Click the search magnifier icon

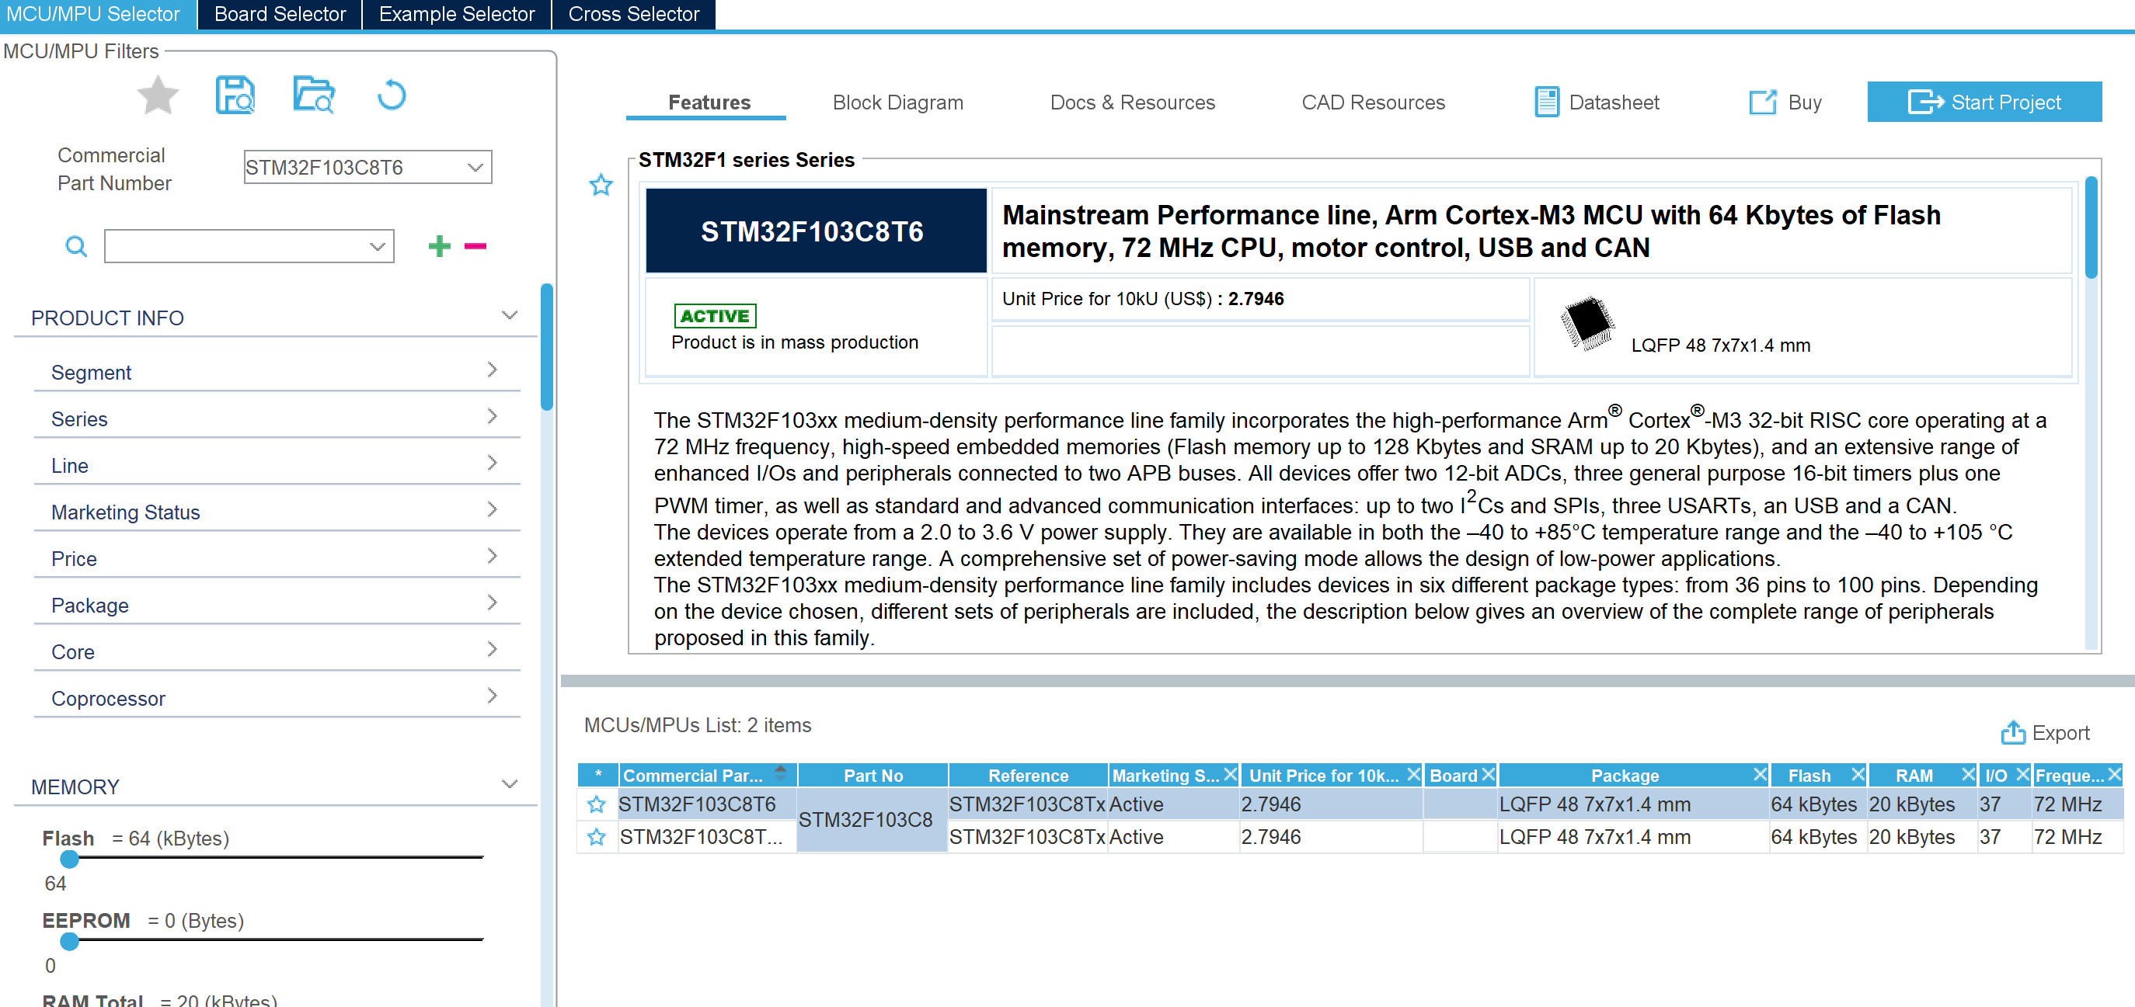[x=75, y=246]
